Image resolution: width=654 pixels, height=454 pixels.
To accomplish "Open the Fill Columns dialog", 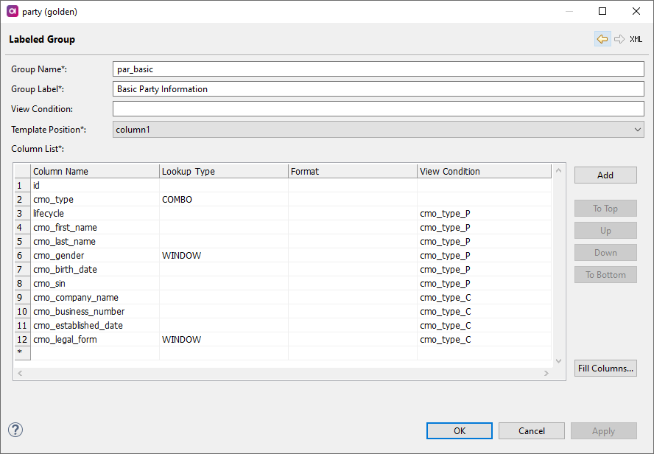I will point(605,369).
